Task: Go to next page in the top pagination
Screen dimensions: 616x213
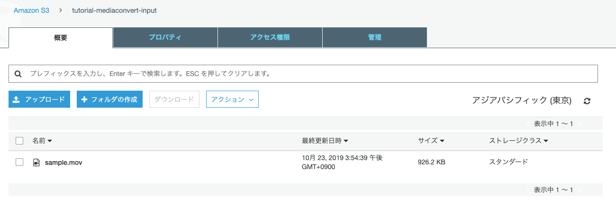Action: click(x=579, y=124)
